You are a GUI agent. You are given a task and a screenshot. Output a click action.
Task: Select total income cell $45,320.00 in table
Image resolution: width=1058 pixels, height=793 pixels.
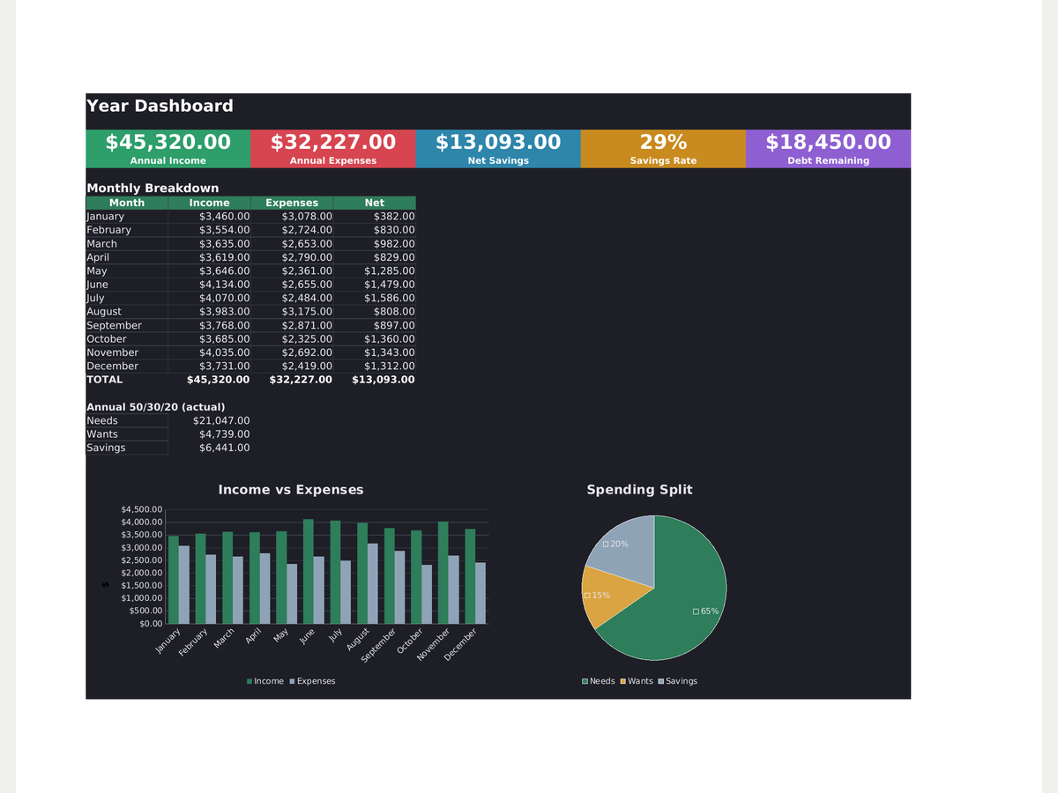pyautogui.click(x=210, y=380)
